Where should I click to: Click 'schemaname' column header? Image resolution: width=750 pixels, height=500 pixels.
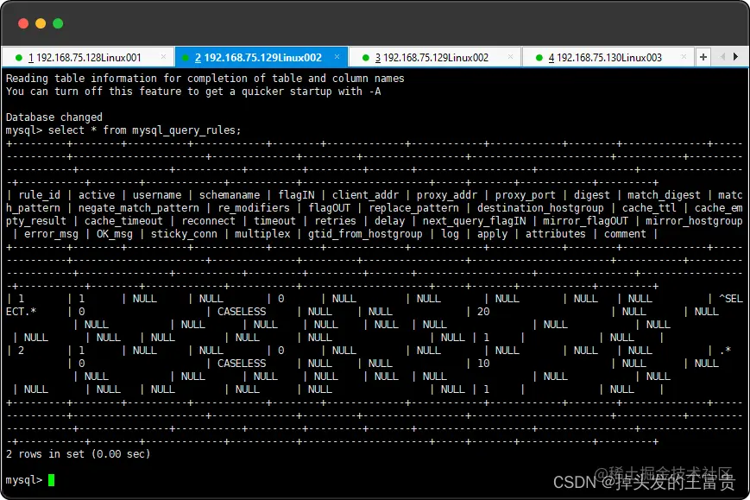tap(230, 195)
